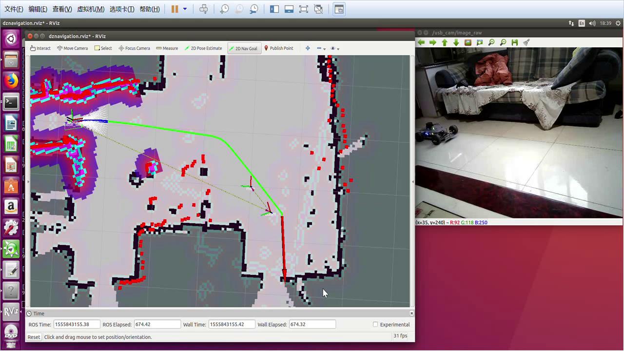This screenshot has width=624, height=351.
Task: Open the remove tool minus dropdown
Action: [x=321, y=48]
